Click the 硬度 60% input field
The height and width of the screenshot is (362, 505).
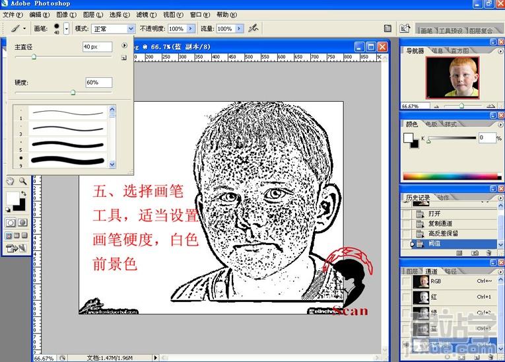tap(99, 83)
